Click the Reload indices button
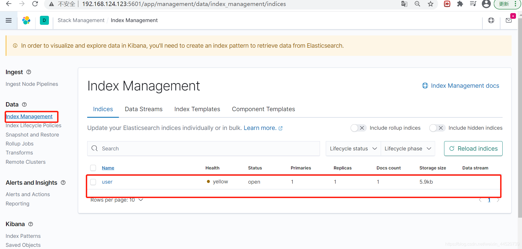This screenshot has width=522, height=249. point(473,148)
